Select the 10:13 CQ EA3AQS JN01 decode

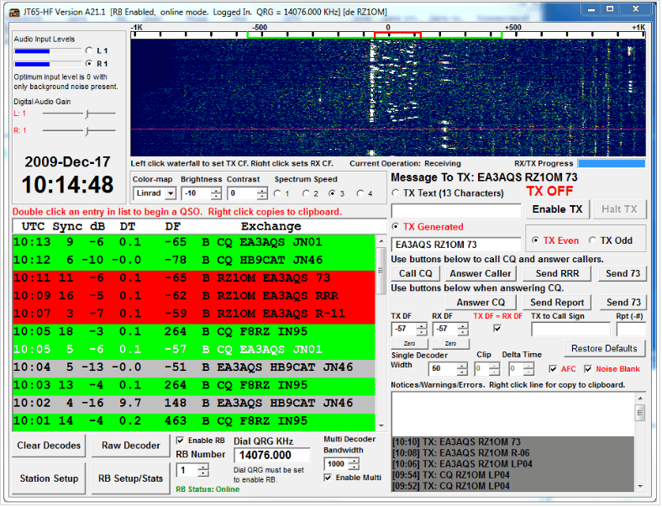click(x=194, y=242)
